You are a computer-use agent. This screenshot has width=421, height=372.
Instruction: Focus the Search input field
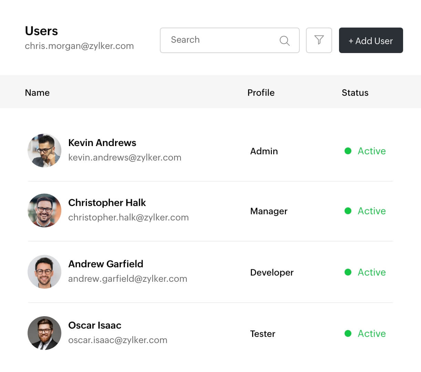tap(220, 40)
